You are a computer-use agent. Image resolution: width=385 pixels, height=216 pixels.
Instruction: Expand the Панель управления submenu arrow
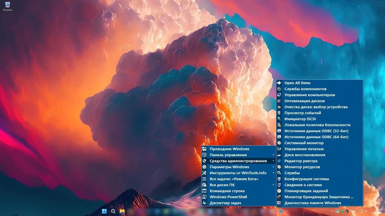[274, 155]
